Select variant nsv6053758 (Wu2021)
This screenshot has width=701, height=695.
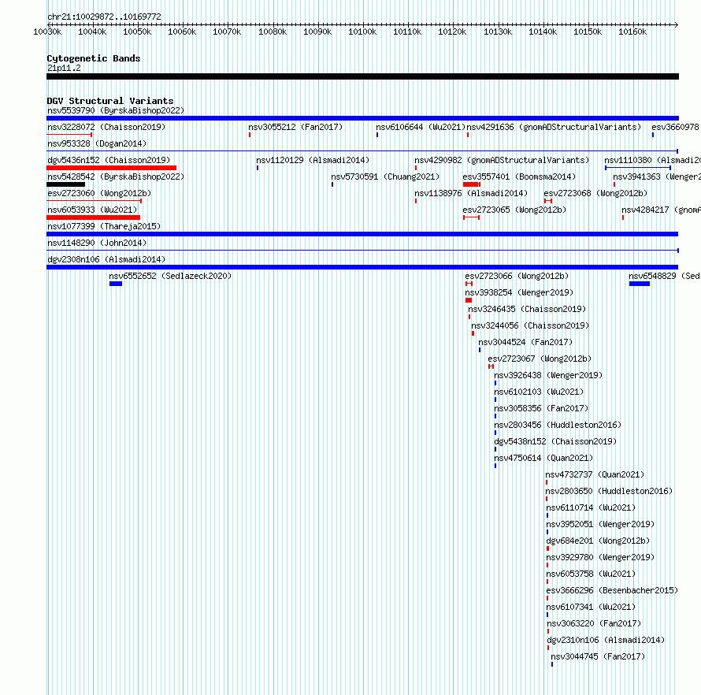[x=591, y=574]
